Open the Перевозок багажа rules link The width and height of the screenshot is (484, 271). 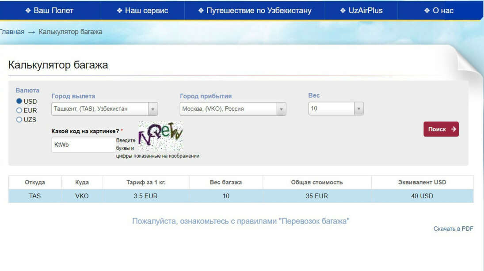click(x=240, y=221)
